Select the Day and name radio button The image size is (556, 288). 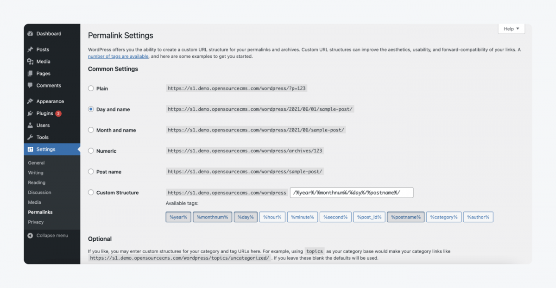click(x=91, y=109)
